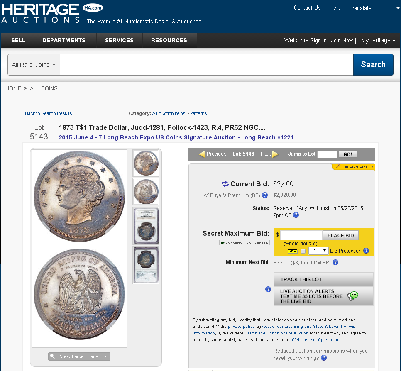Open the +1 bid protection increment dropdown
This screenshot has height=371, width=401.
(318, 251)
